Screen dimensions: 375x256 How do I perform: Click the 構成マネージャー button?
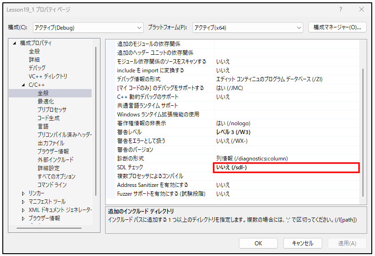(x=337, y=27)
